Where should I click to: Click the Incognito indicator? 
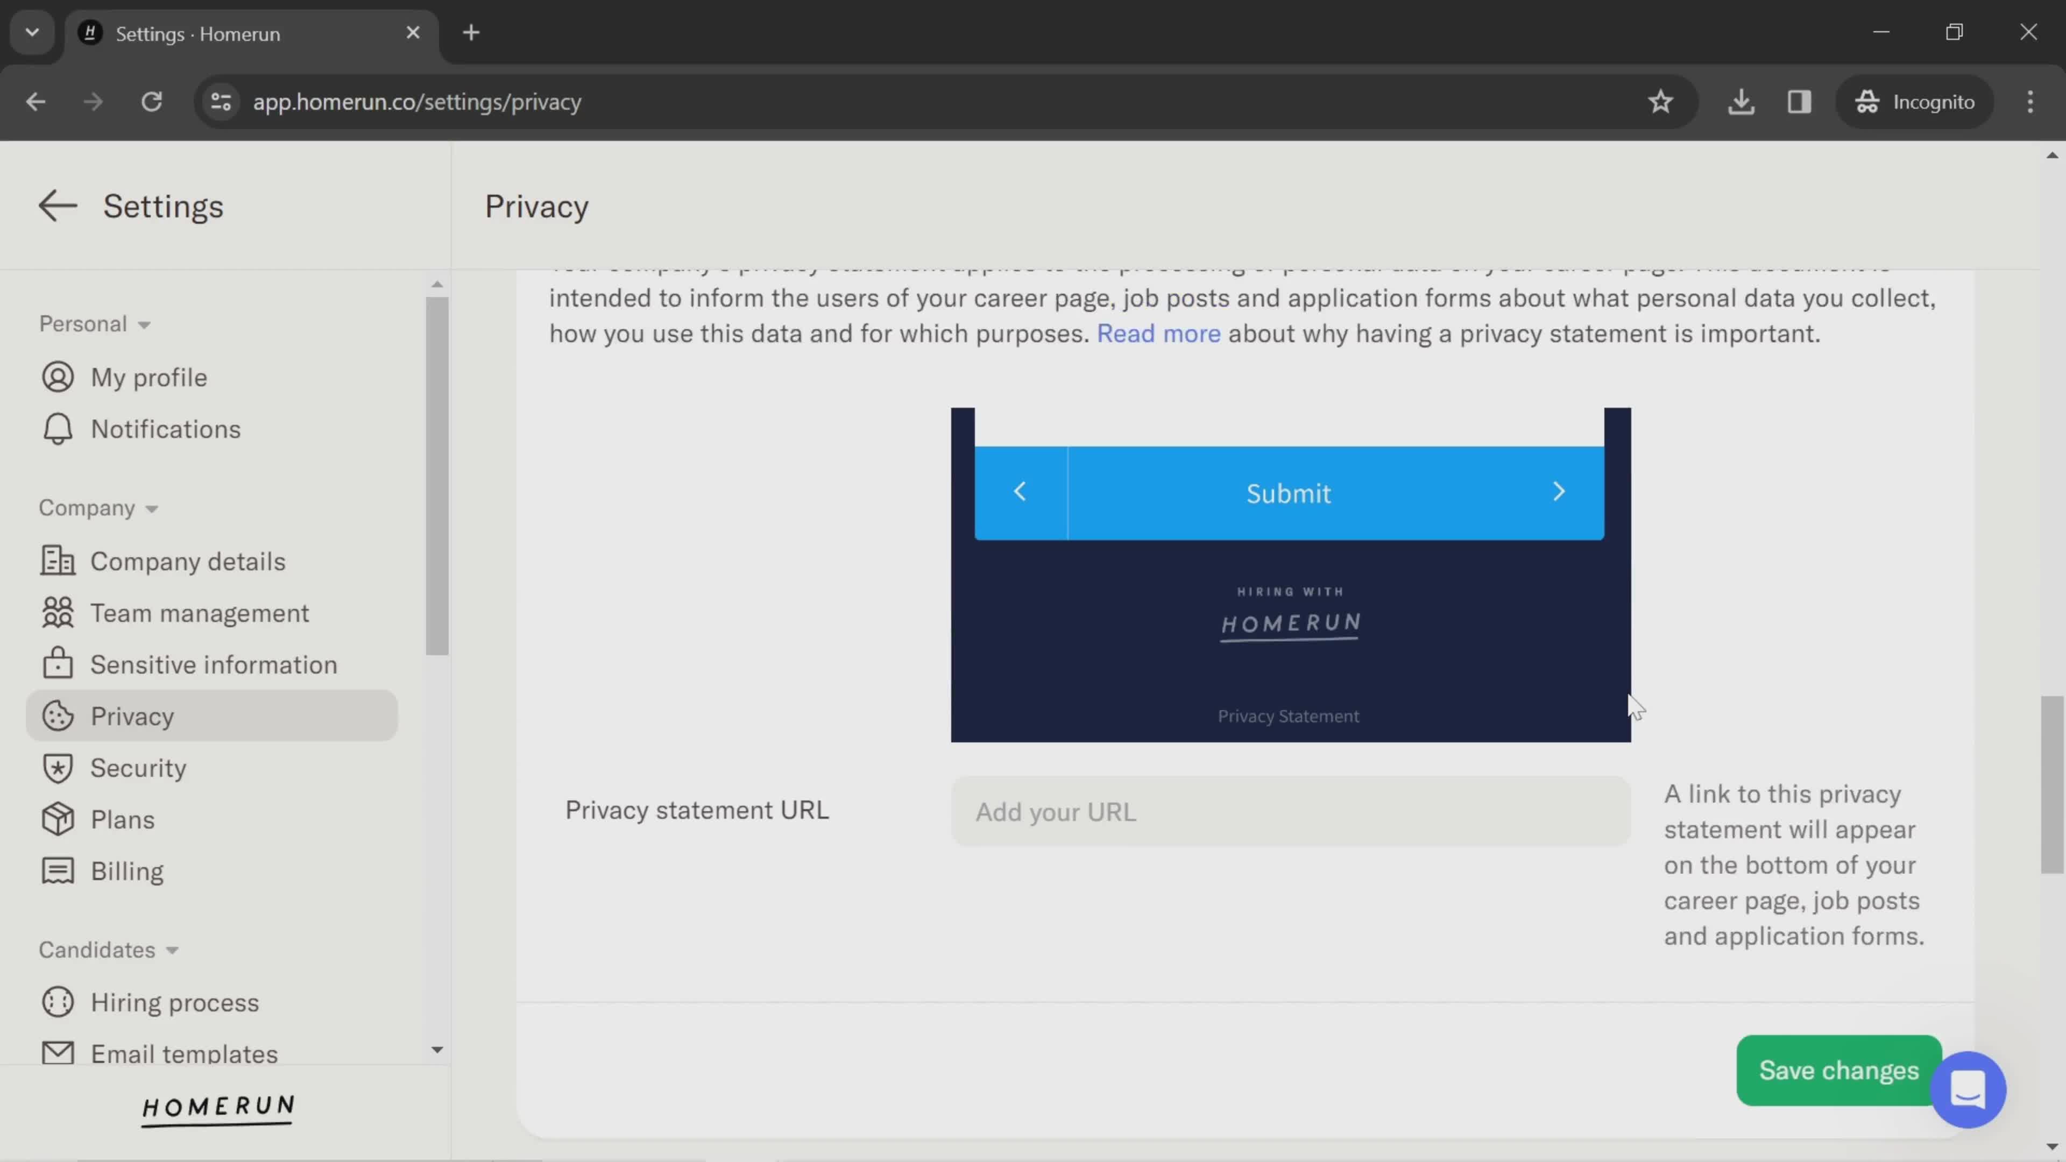point(1914,102)
